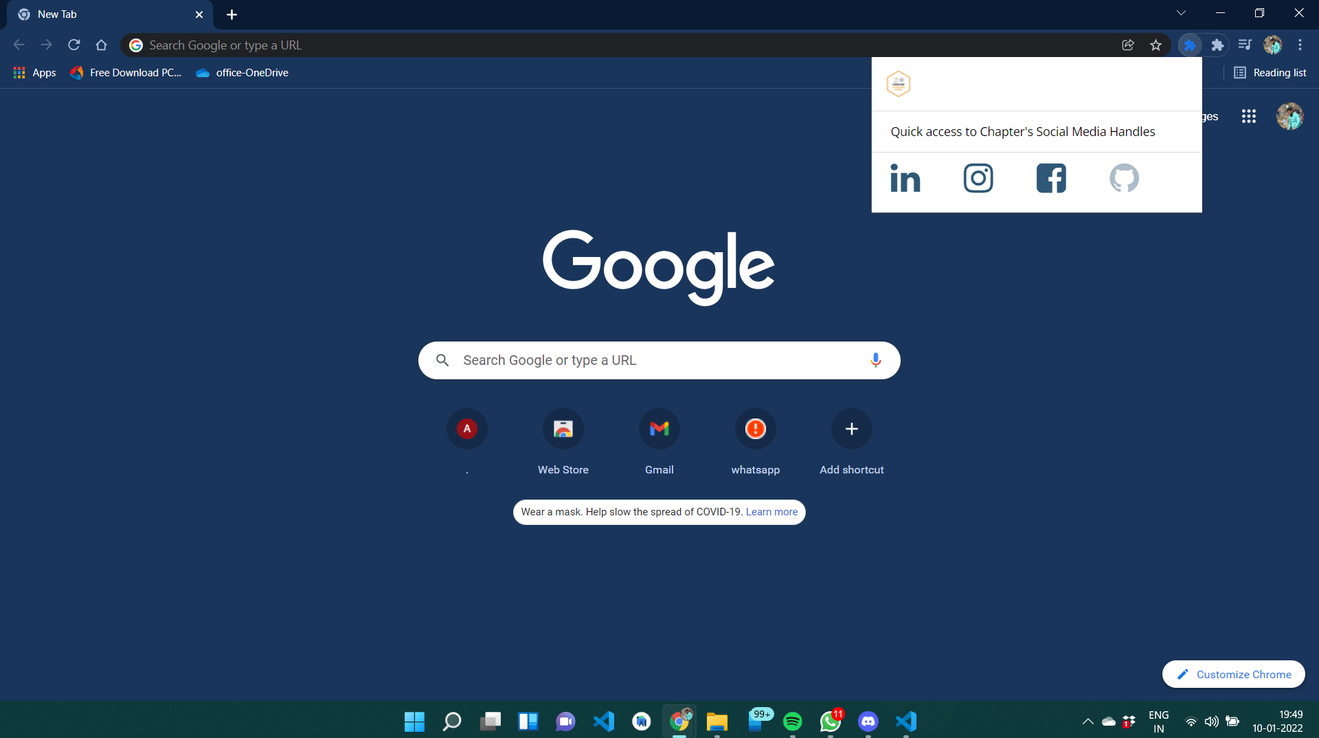Bookmark this tab with the star icon

coord(1155,45)
